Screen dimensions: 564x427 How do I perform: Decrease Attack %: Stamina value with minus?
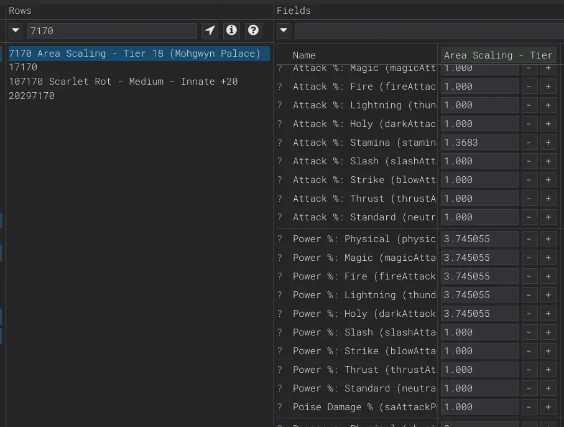[529, 143]
